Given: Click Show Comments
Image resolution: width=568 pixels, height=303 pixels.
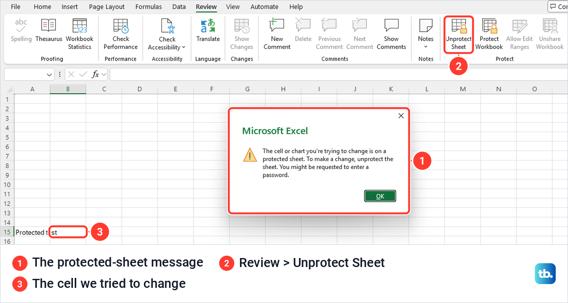Looking at the screenshot, I should pyautogui.click(x=391, y=34).
